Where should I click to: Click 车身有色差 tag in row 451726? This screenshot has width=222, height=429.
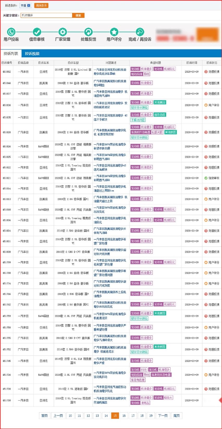coord(138,380)
